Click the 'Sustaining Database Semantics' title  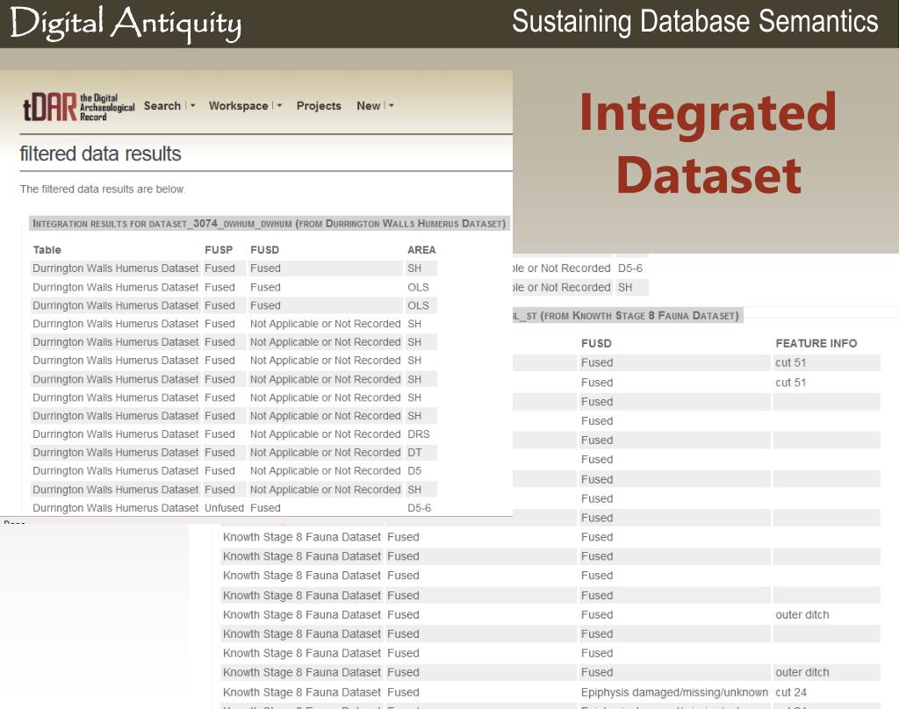(695, 22)
